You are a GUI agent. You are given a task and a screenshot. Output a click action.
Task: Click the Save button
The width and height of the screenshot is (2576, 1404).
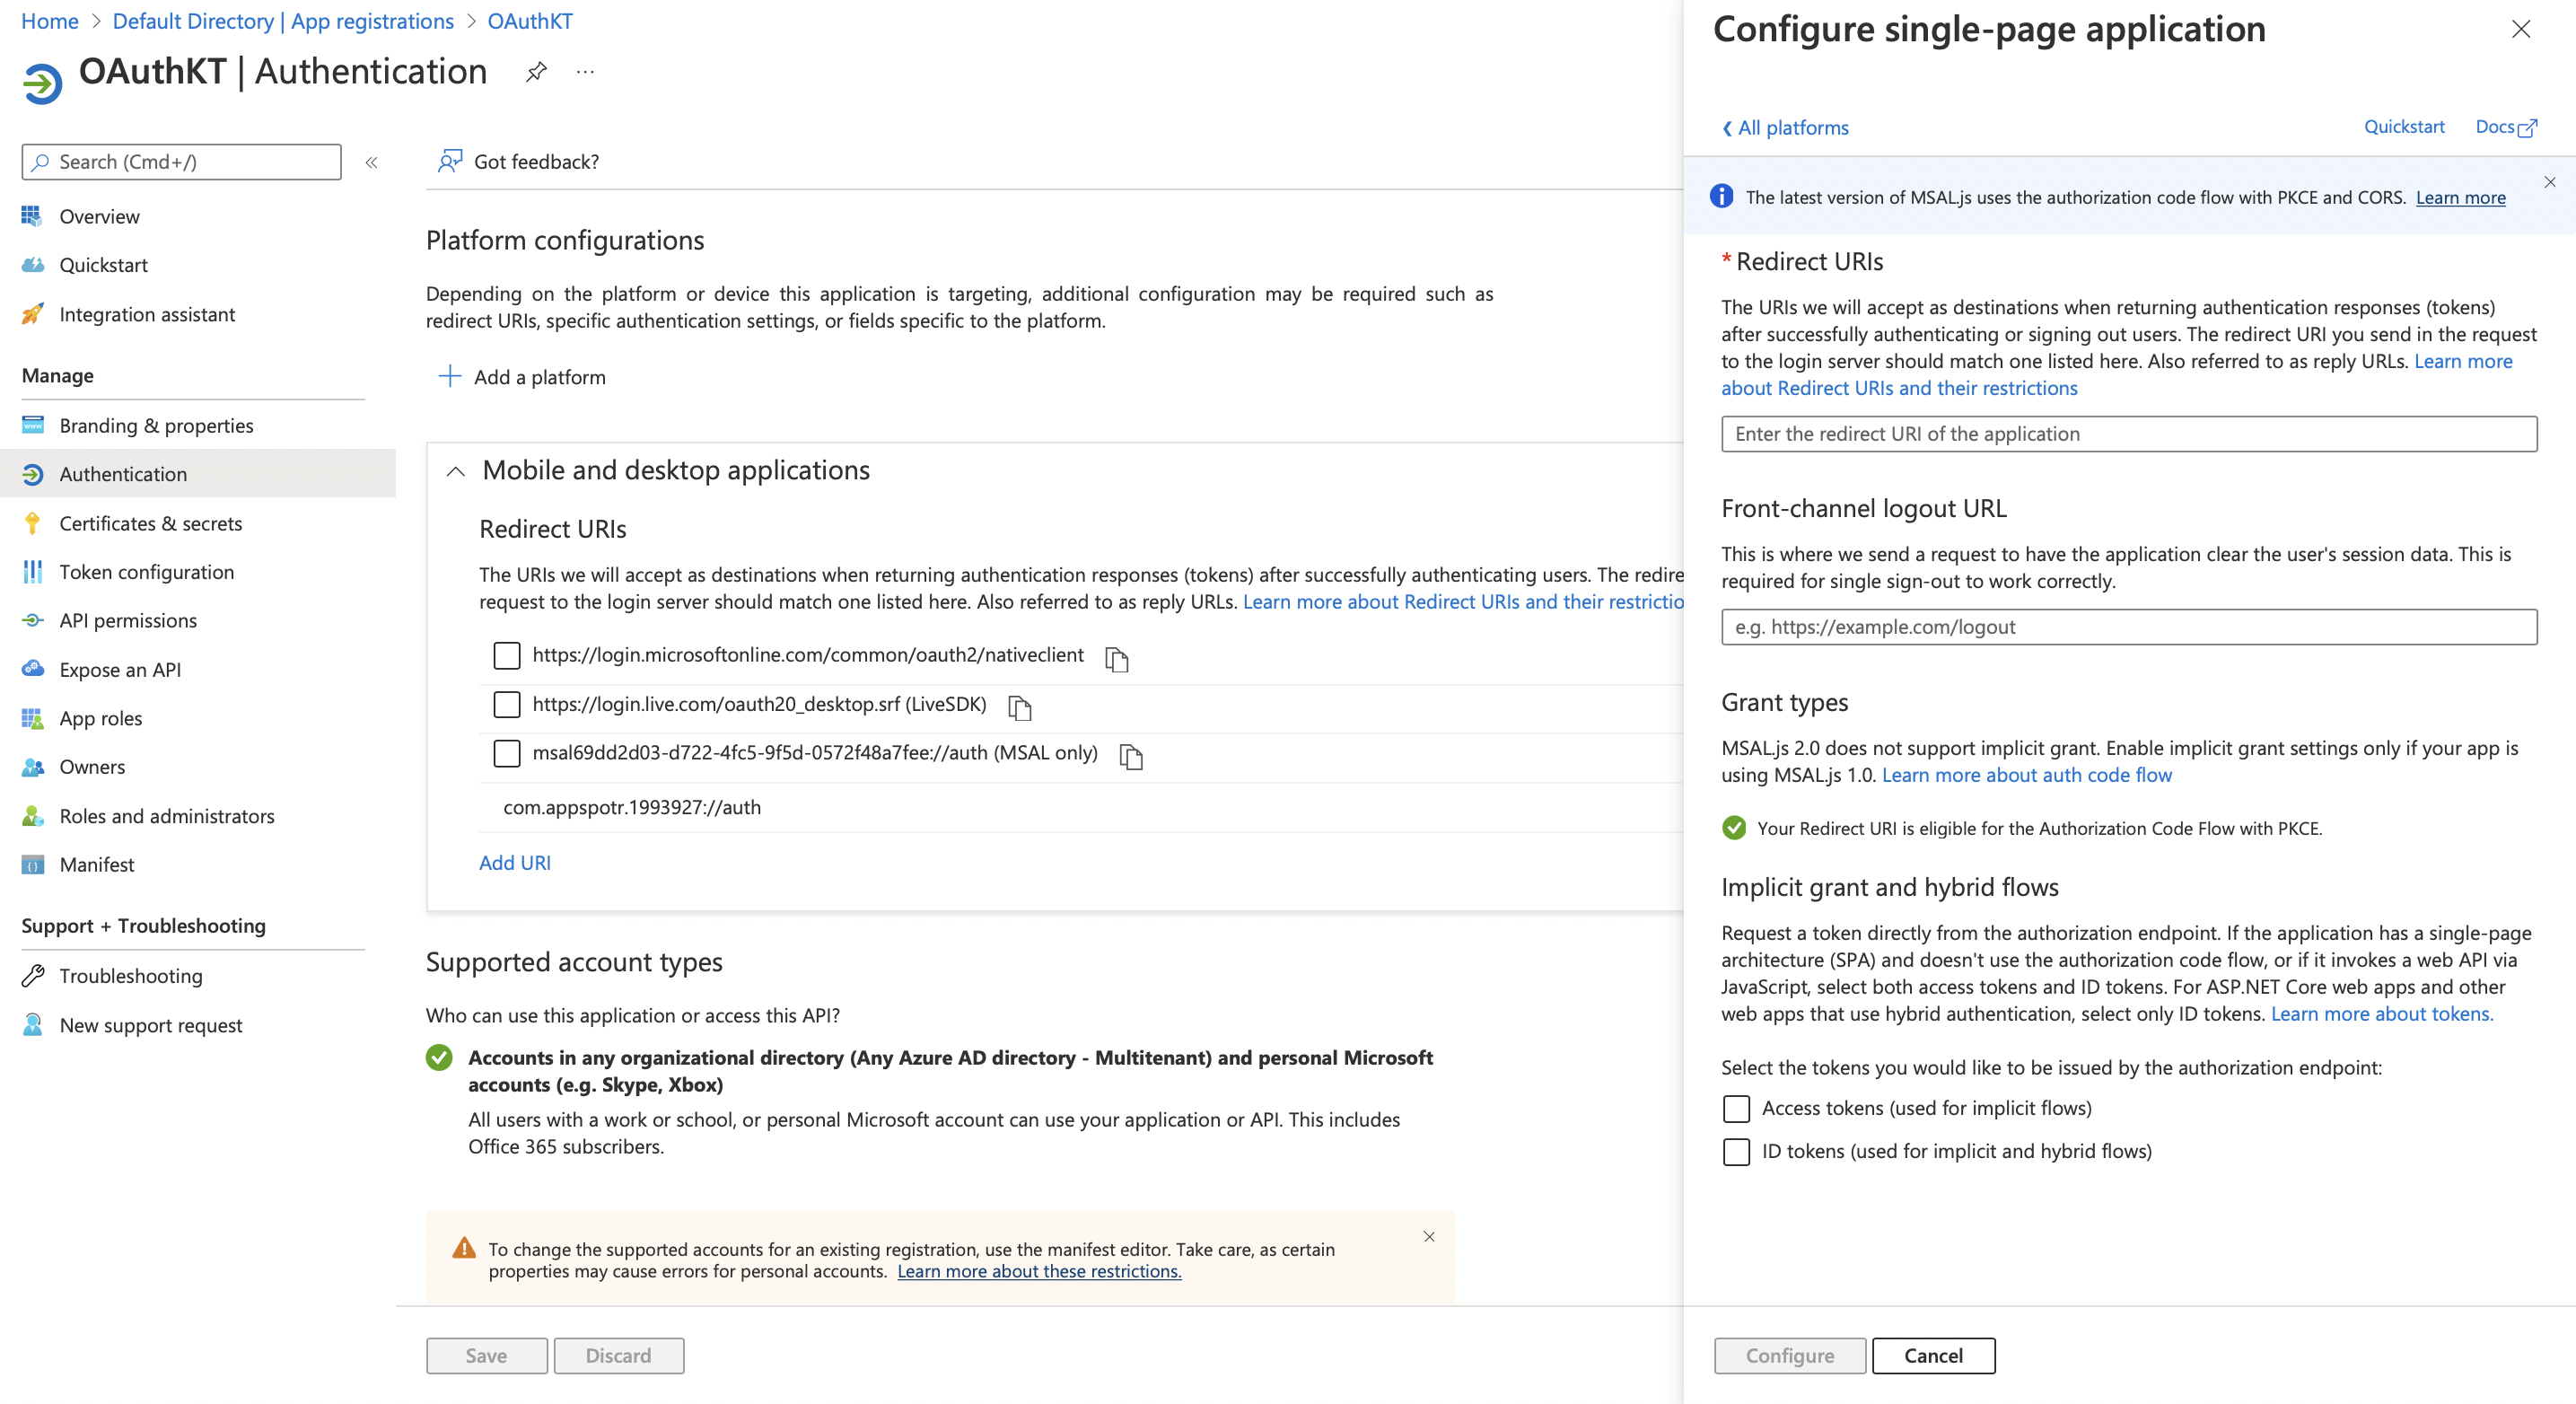point(487,1356)
